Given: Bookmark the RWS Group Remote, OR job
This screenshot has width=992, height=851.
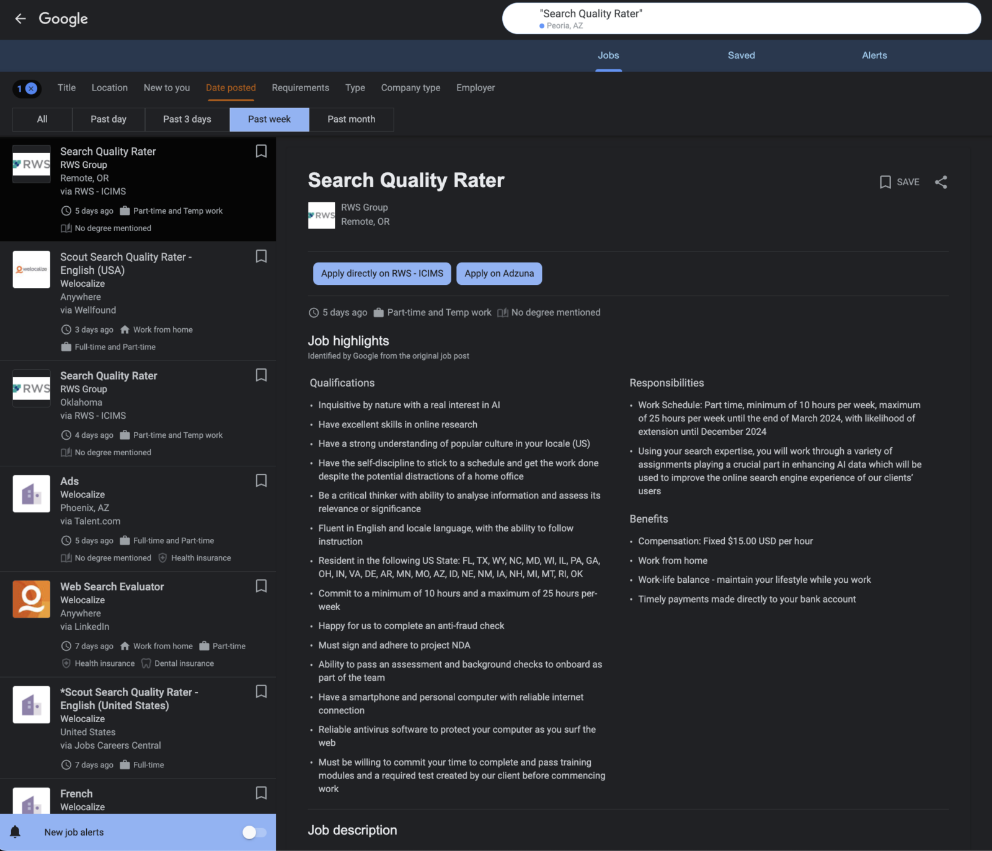Looking at the screenshot, I should 261,151.
